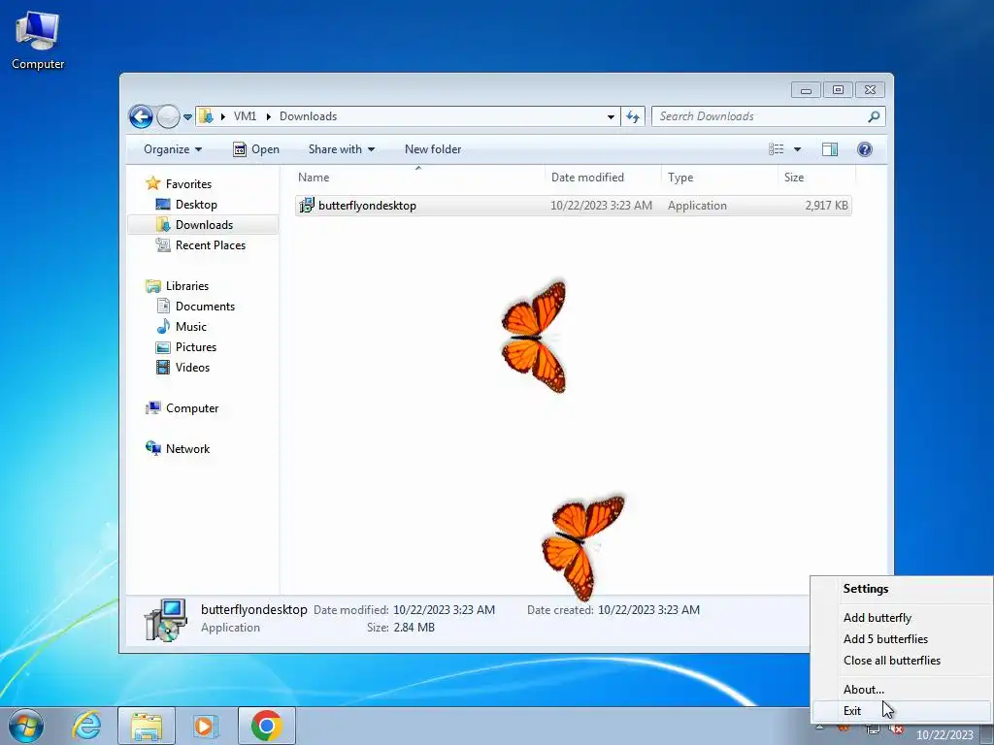The height and width of the screenshot is (745, 994).
Task: Open Google Chrome from the taskbar
Action: tap(267, 726)
